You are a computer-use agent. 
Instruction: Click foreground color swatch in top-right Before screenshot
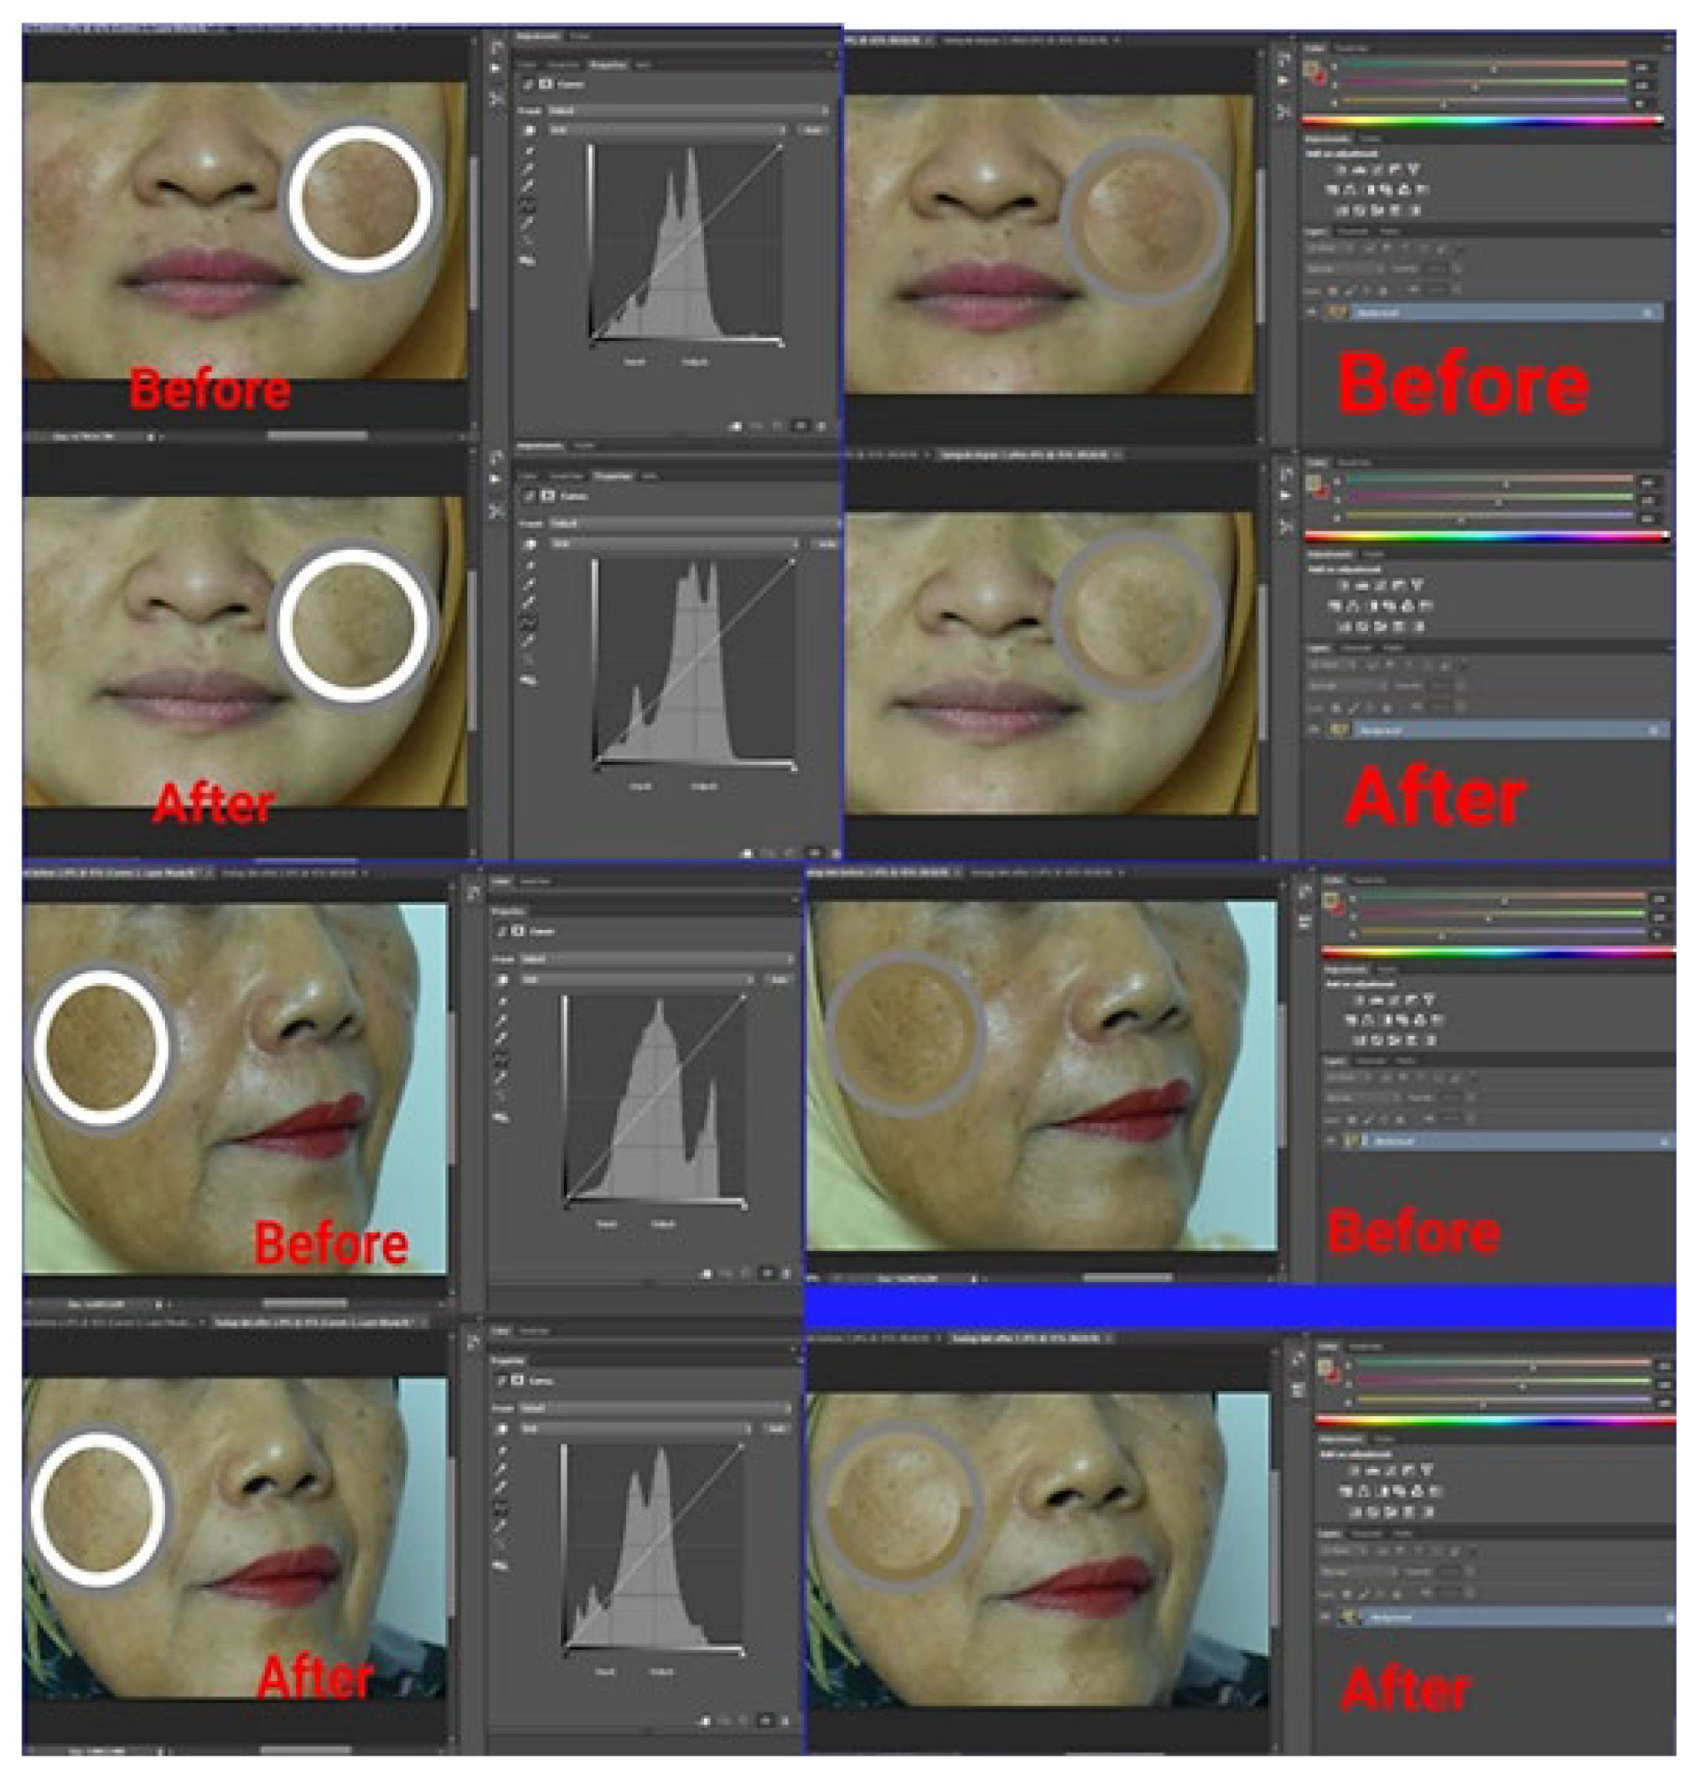coord(1310,69)
